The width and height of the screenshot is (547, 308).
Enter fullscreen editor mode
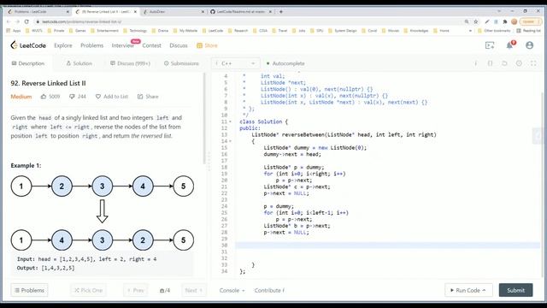point(533,63)
